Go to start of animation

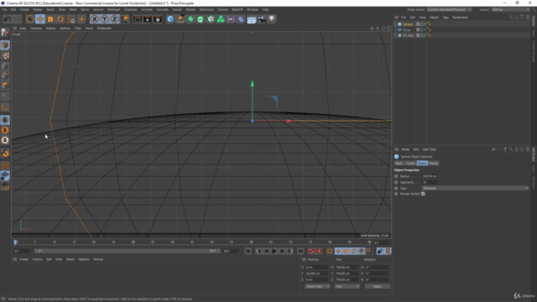point(248,252)
